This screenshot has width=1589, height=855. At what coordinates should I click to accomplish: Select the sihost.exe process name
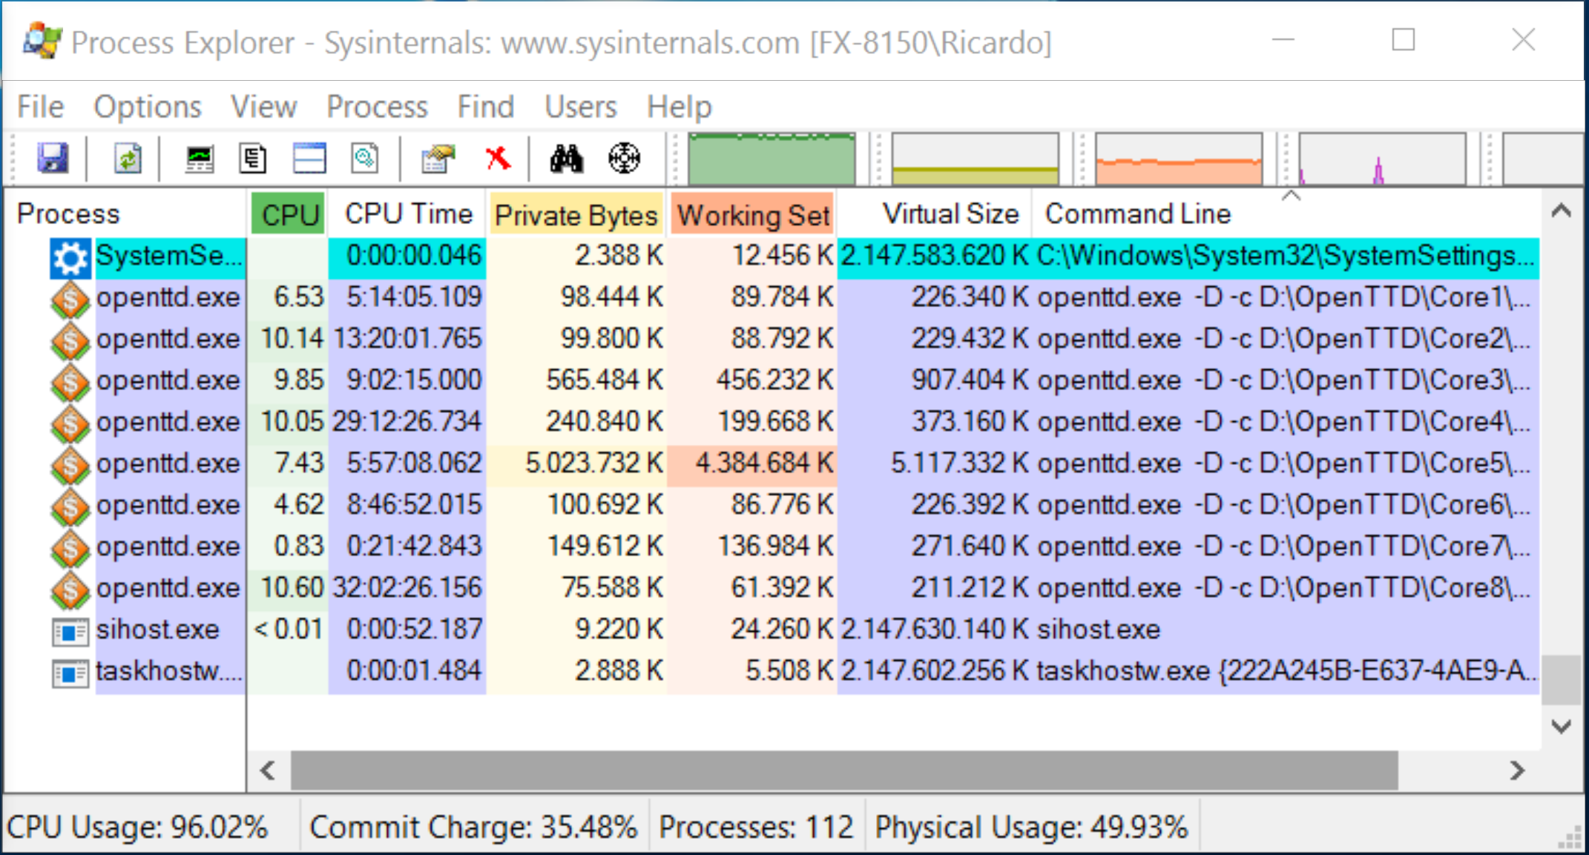(158, 630)
